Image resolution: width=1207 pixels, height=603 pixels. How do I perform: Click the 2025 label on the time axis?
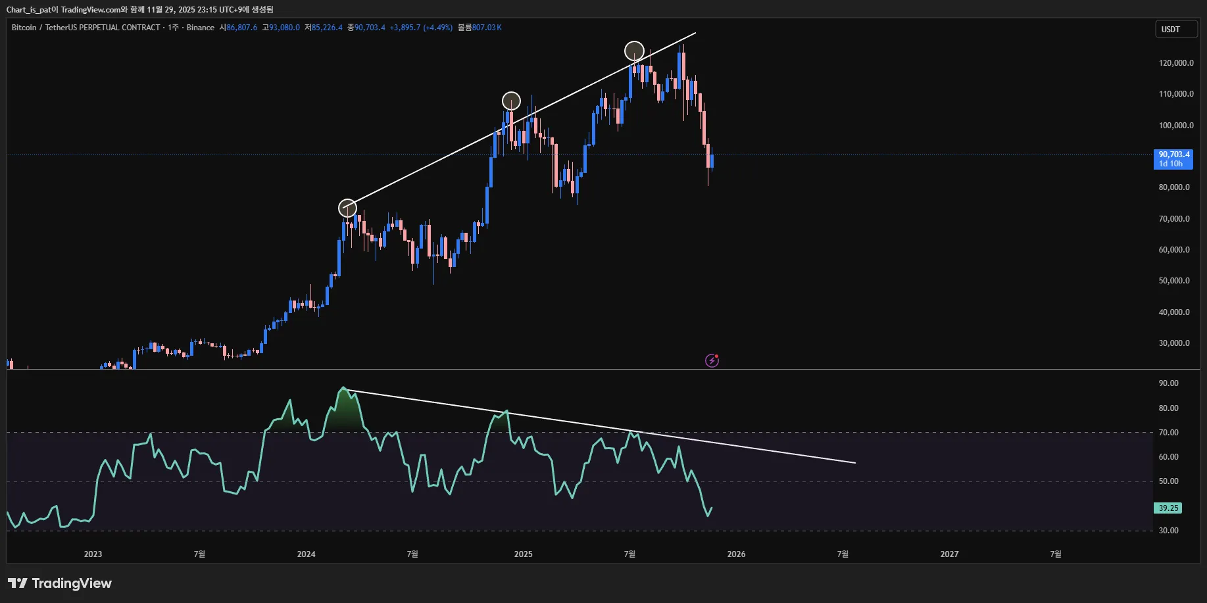[x=523, y=554]
